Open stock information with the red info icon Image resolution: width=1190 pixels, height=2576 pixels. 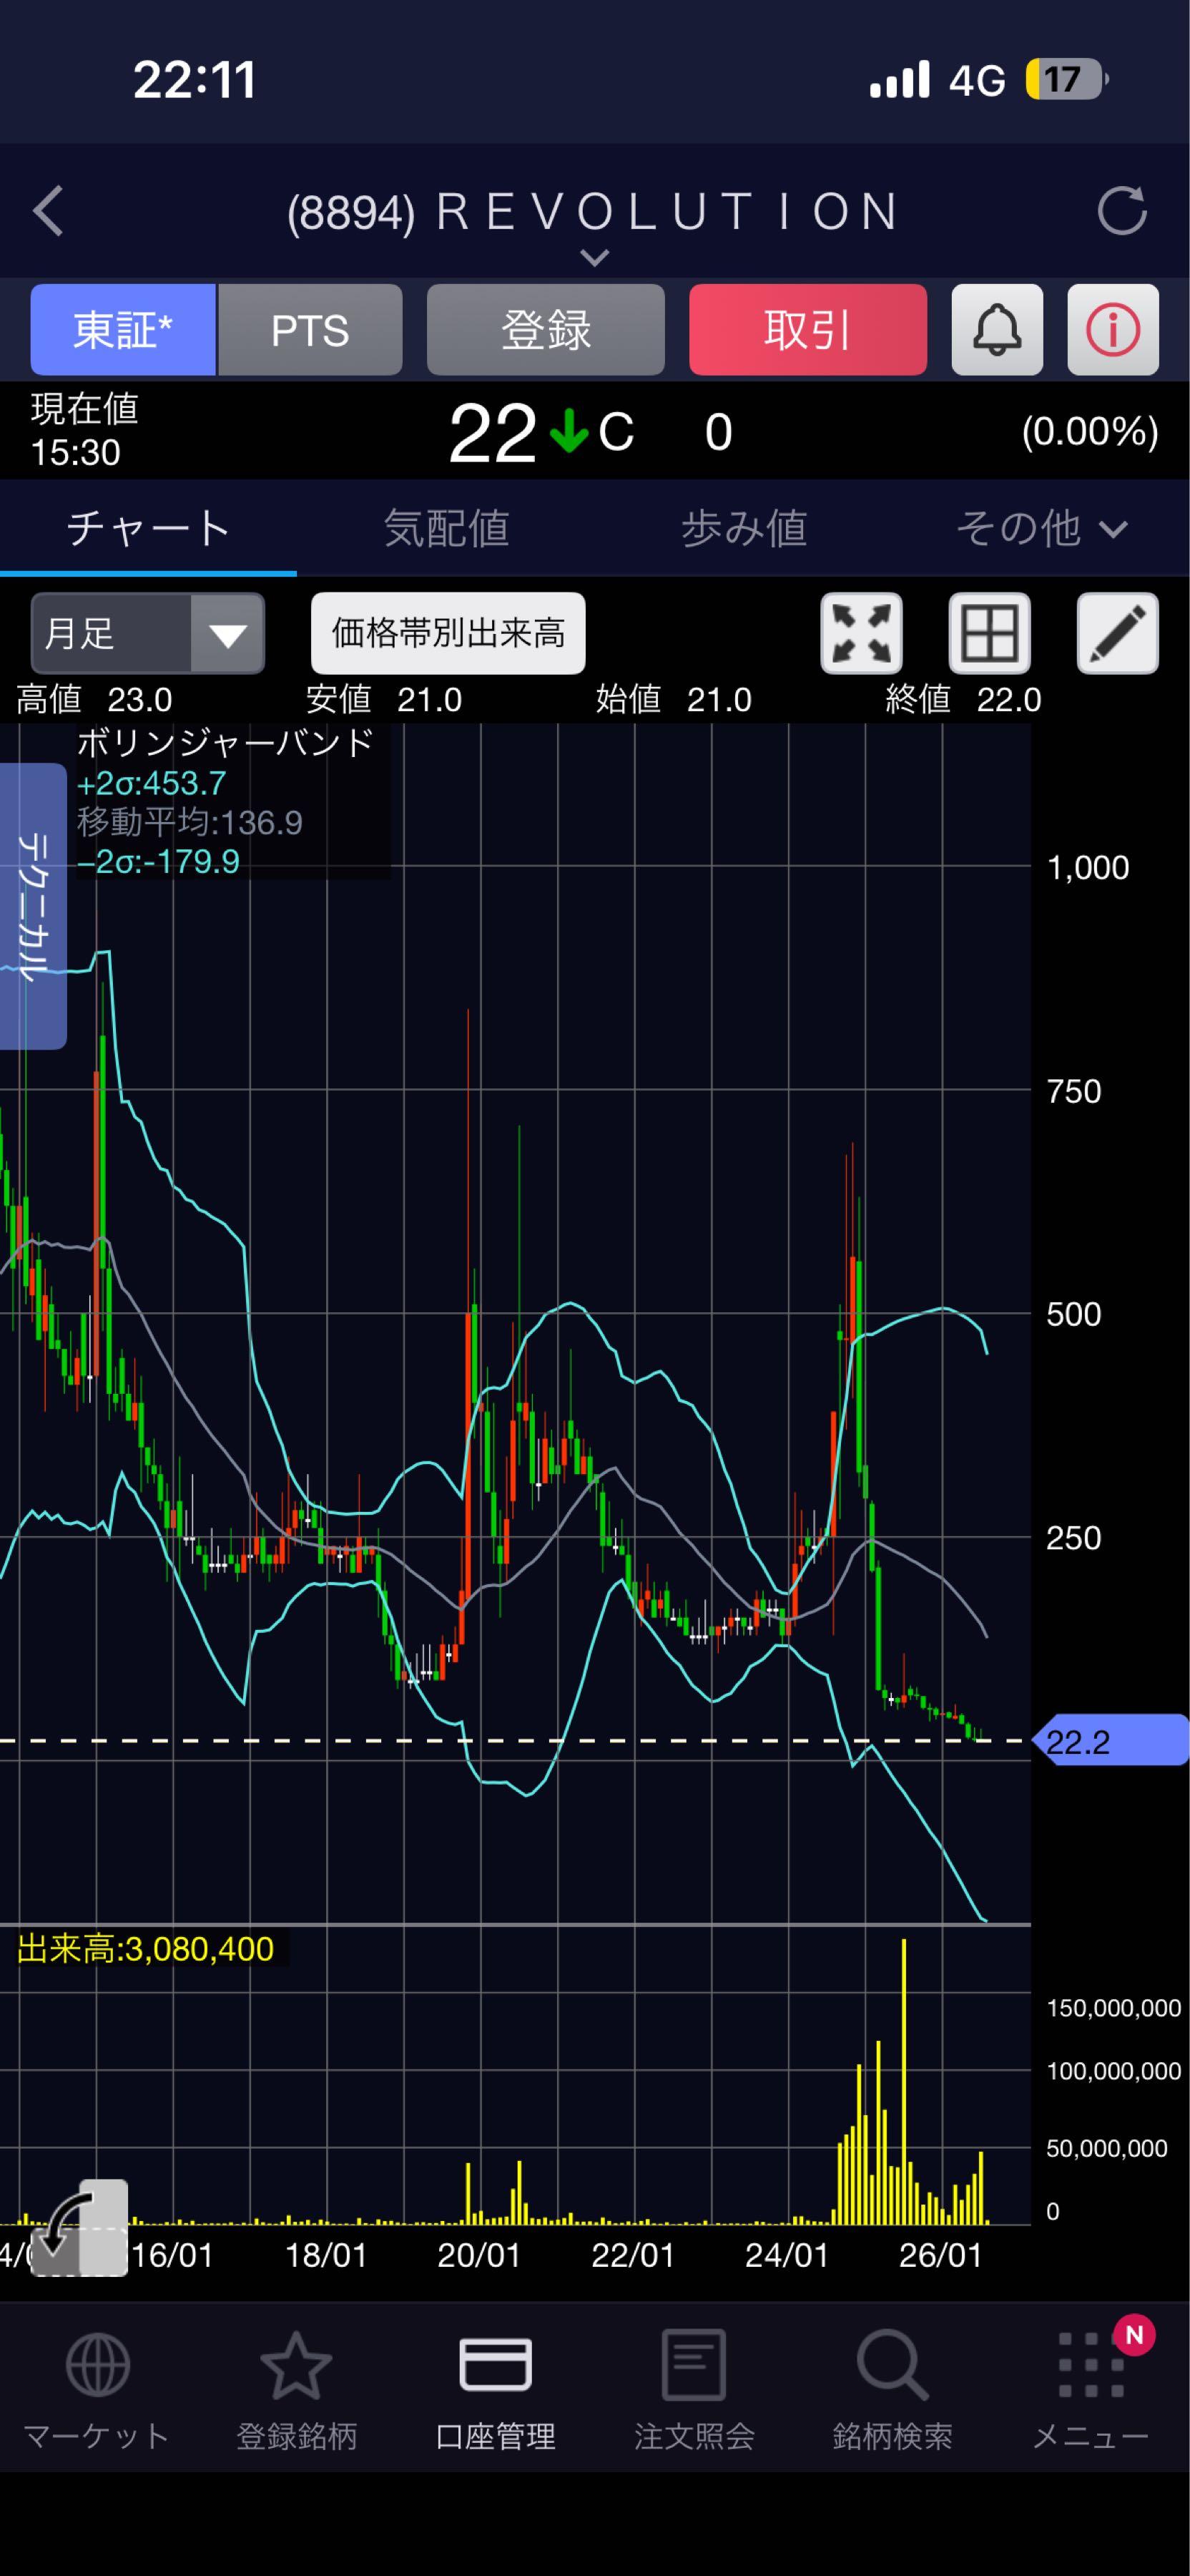click(x=1113, y=330)
